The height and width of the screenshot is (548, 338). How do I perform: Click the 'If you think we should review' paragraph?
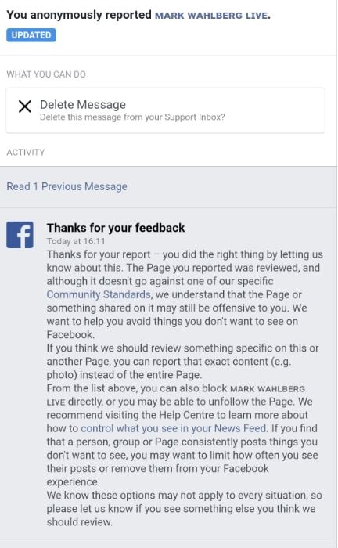(182, 362)
